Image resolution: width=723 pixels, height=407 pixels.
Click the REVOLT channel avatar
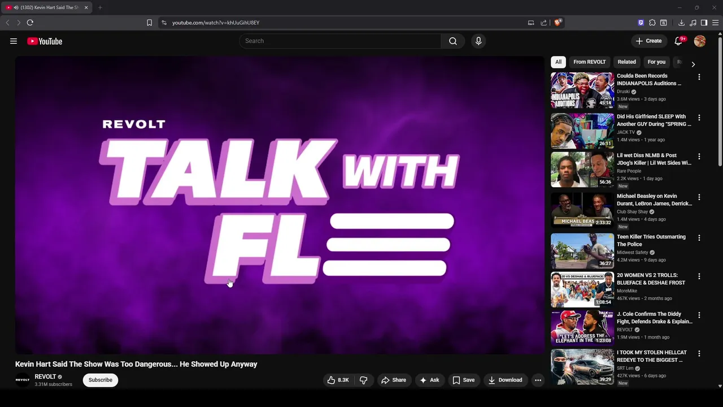click(x=23, y=380)
